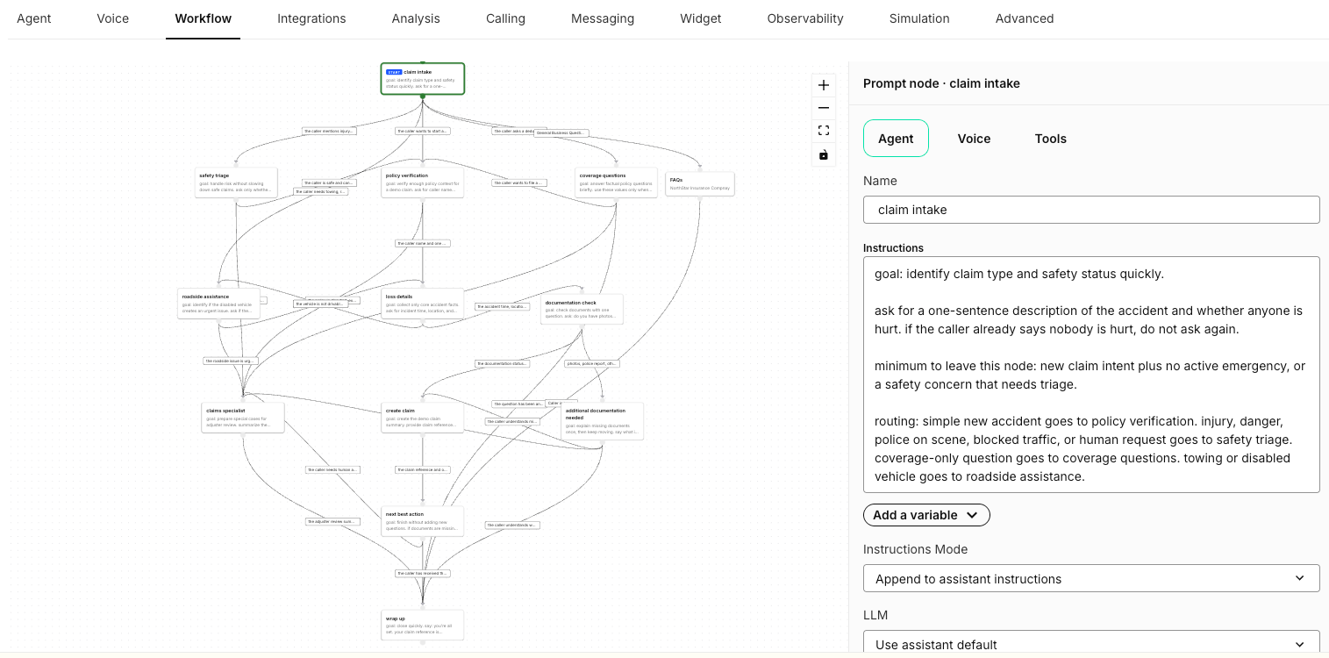Toggle the canvas lock icon
Image resolution: width=1329 pixels, height=658 pixels.
[823, 154]
